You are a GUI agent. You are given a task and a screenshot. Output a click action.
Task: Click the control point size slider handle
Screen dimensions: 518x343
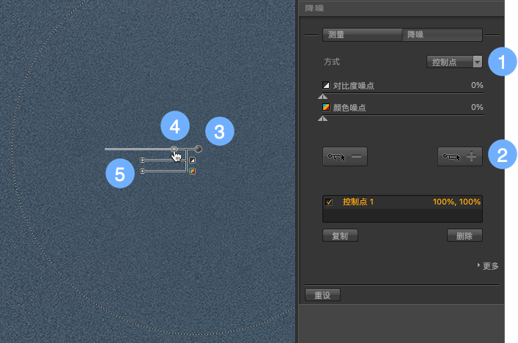(174, 149)
